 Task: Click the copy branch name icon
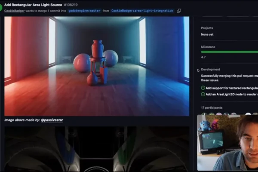pos(179,11)
